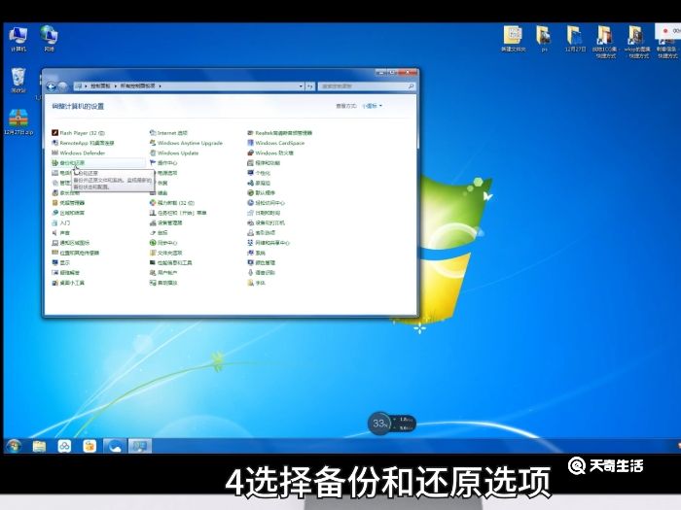Click the 33% floating performance widget

391,424
